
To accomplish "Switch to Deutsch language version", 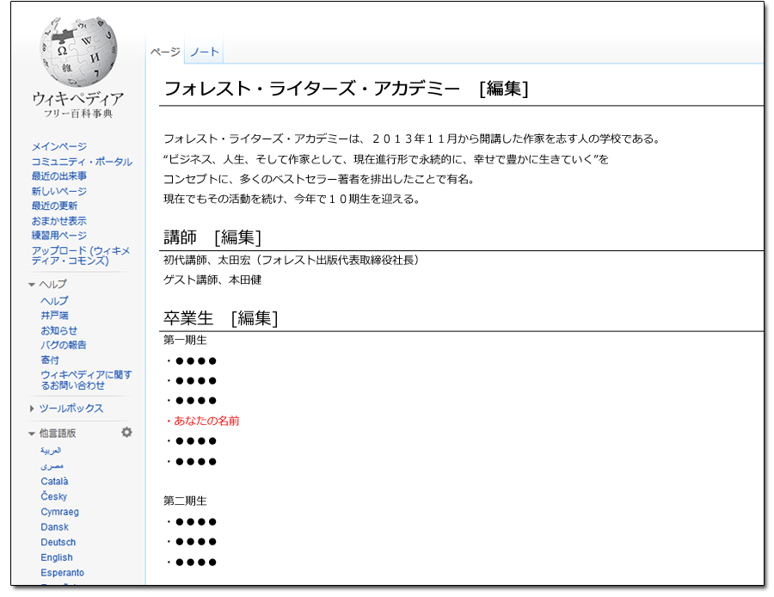I will [58, 542].
